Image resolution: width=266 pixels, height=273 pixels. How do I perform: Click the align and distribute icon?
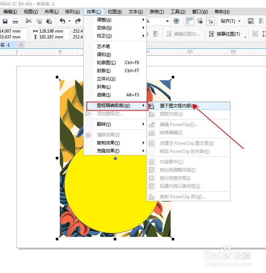[x=156, y=34]
